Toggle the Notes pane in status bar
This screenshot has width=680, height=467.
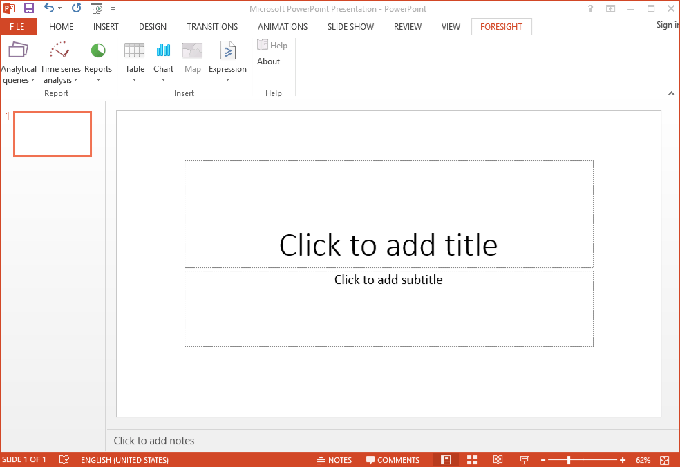334,460
